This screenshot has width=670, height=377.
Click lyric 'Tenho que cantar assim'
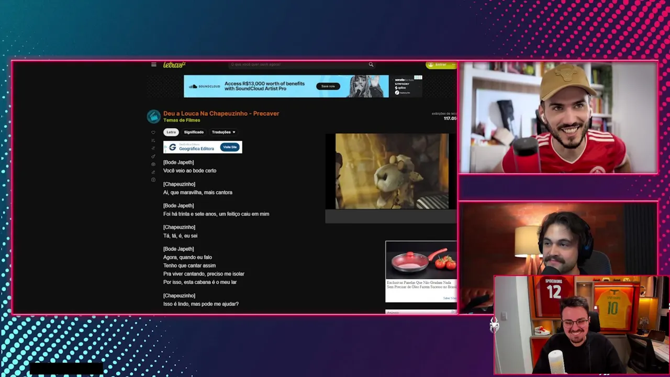click(x=189, y=265)
